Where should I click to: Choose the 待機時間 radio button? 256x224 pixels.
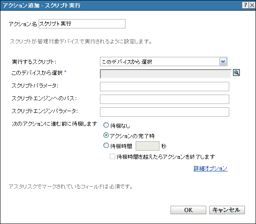click(x=106, y=146)
